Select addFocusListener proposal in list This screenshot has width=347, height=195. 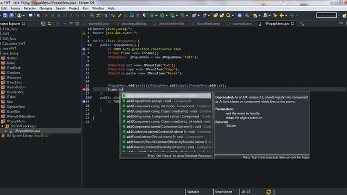click(166, 137)
